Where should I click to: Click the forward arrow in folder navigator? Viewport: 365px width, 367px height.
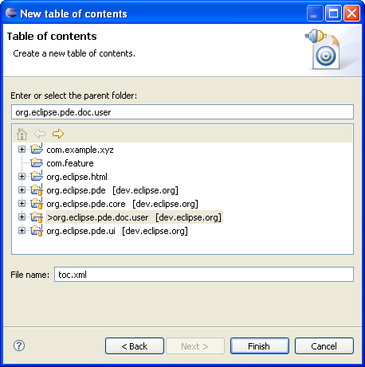(58, 134)
